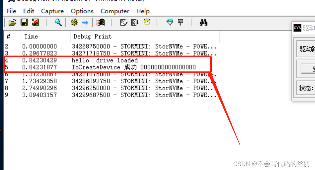Click the Open log file icon

pyautogui.click(x=13, y=22)
